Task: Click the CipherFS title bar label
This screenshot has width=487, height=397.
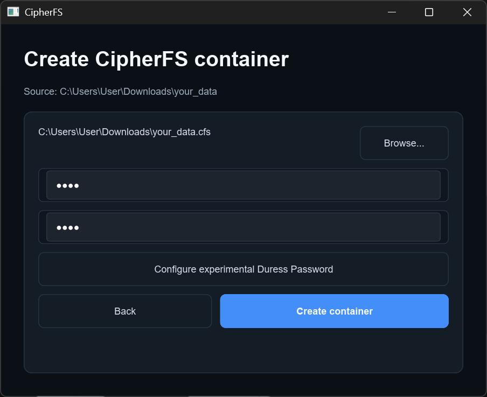Action: pyautogui.click(x=44, y=12)
